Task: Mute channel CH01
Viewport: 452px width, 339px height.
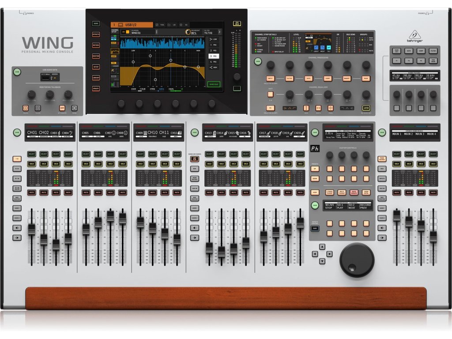Action: (31, 192)
